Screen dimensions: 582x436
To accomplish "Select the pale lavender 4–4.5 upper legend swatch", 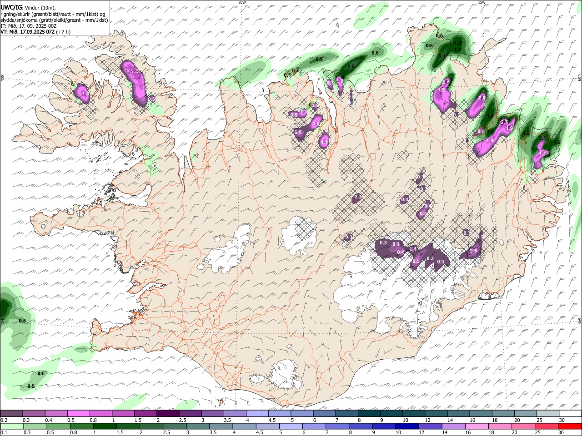I will coord(257,413).
